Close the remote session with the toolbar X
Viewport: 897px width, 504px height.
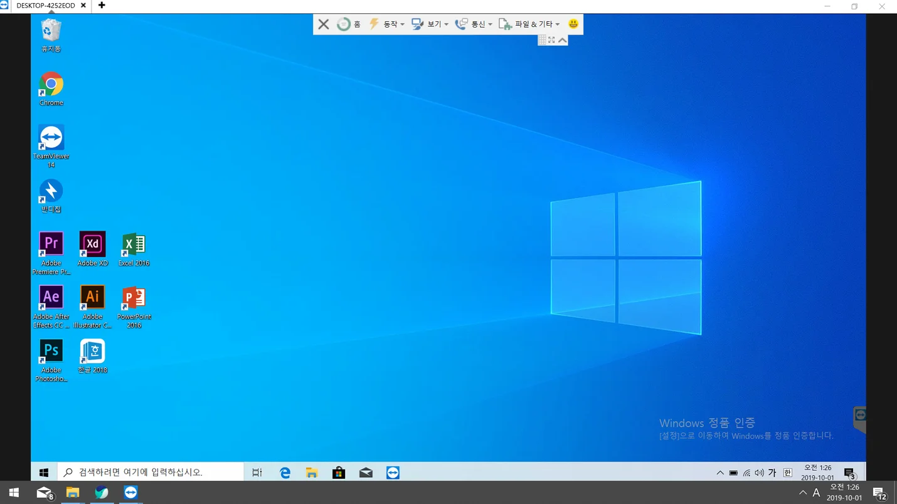324,24
